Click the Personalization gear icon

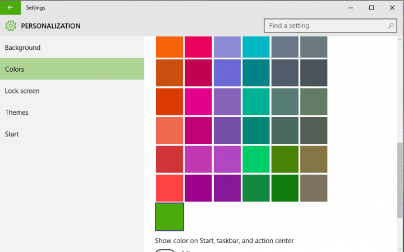(11, 26)
